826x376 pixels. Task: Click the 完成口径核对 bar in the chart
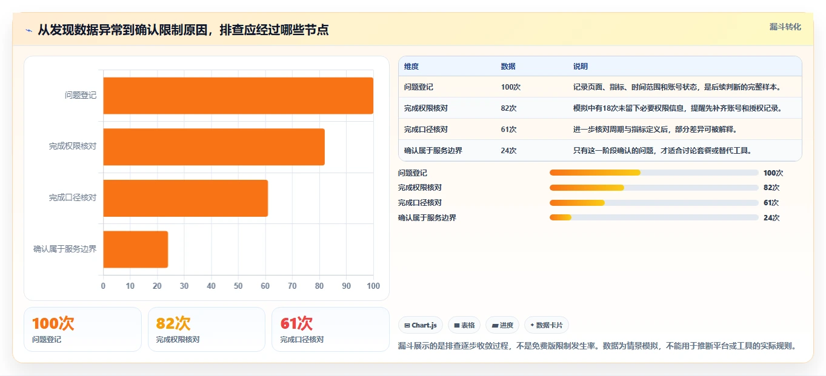pyautogui.click(x=185, y=198)
